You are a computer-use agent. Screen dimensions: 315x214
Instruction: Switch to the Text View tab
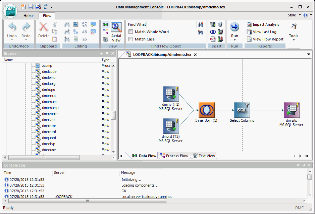pyautogui.click(x=204, y=156)
